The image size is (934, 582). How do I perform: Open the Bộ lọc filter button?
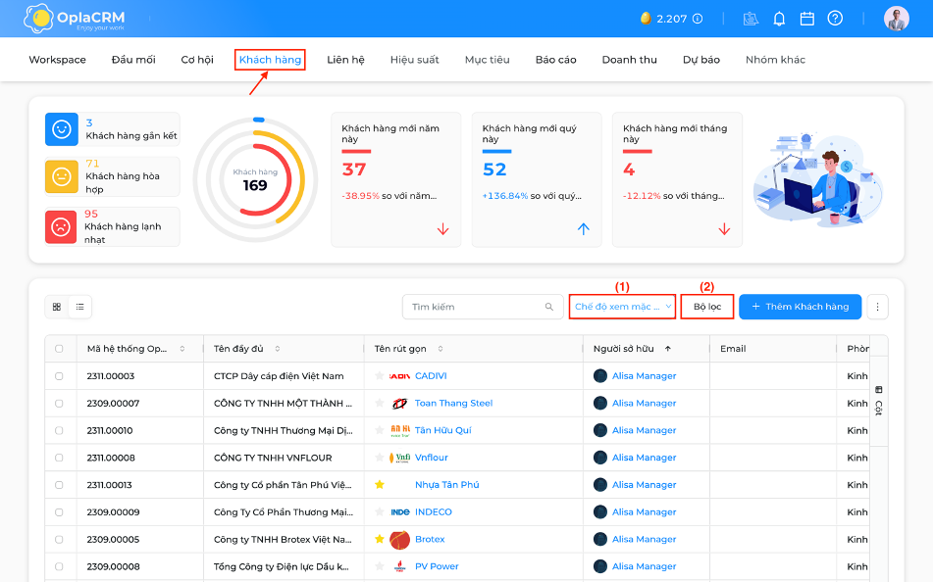point(707,307)
